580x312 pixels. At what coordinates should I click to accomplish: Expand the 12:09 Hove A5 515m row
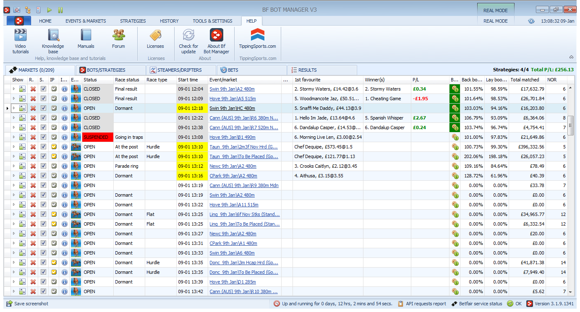(13, 99)
